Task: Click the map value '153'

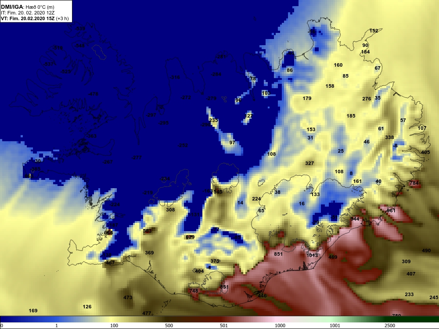Action: pyautogui.click(x=311, y=129)
